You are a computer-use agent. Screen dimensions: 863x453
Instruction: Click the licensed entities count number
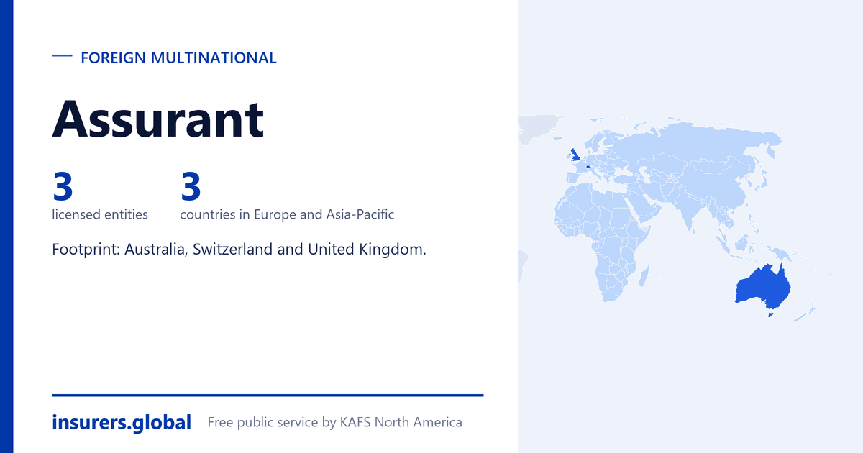pos(63,187)
